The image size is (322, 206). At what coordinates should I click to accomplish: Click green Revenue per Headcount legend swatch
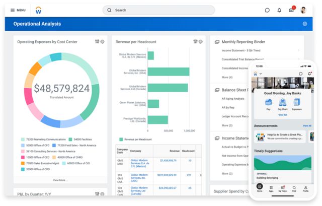point(121,139)
